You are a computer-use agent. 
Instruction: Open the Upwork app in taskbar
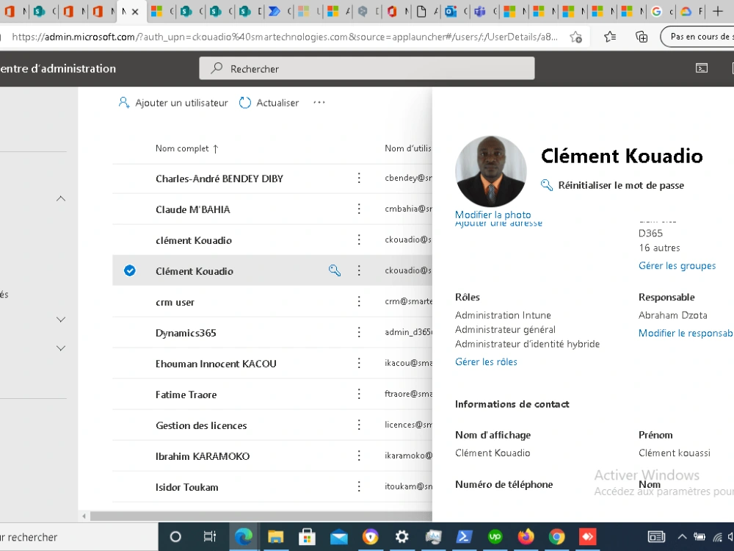click(x=495, y=536)
